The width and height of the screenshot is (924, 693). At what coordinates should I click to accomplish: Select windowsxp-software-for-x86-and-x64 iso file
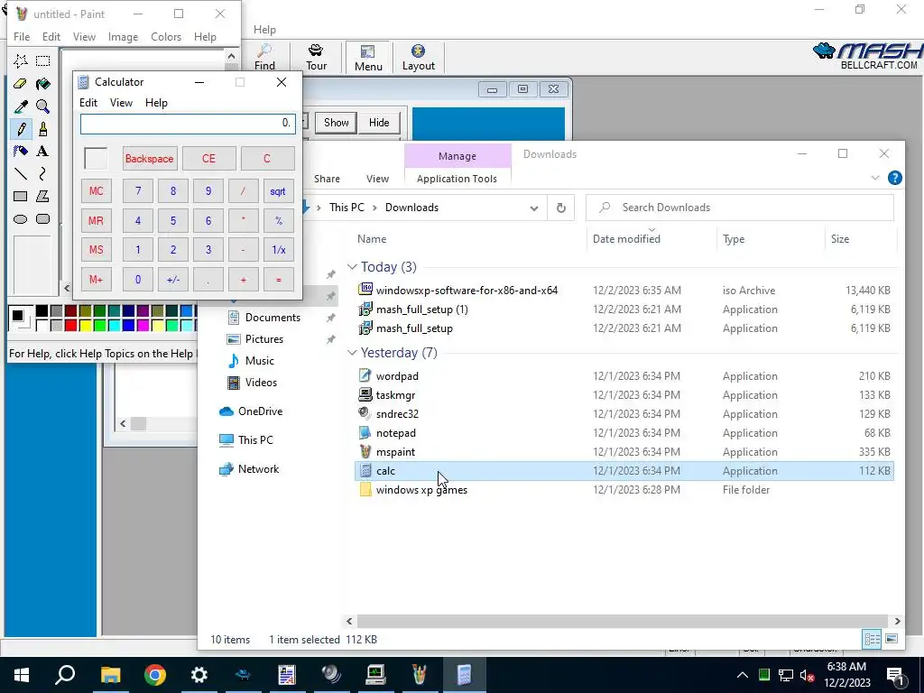(x=624, y=290)
